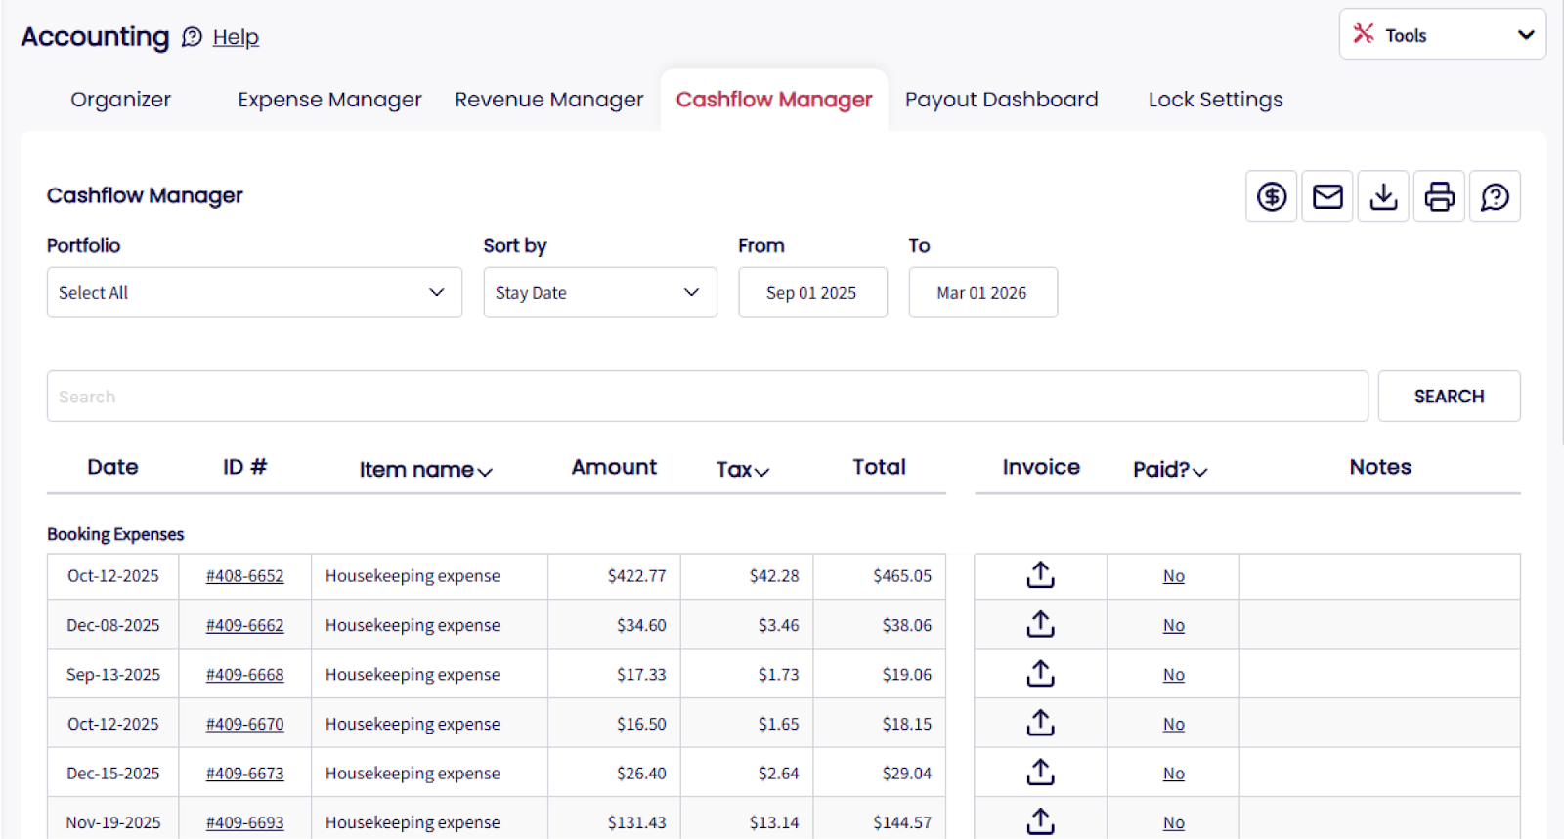
Task: Click the From date field Sep 01 2025
Action: click(812, 292)
